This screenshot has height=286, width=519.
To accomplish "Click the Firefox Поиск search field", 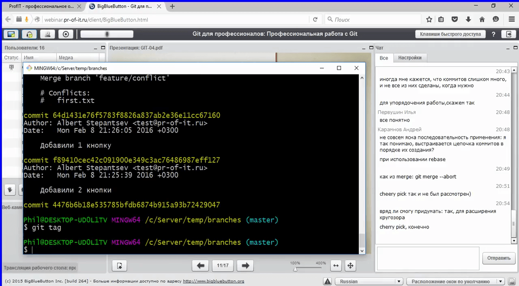I will click(373, 19).
